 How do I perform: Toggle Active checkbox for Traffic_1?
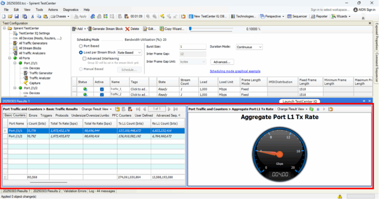[x=102, y=89]
